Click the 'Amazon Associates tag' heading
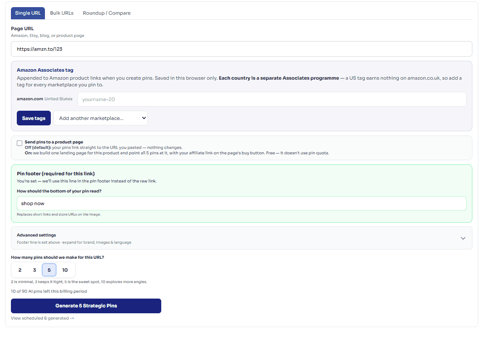Viewport: 490px width, 351px height. [45, 70]
